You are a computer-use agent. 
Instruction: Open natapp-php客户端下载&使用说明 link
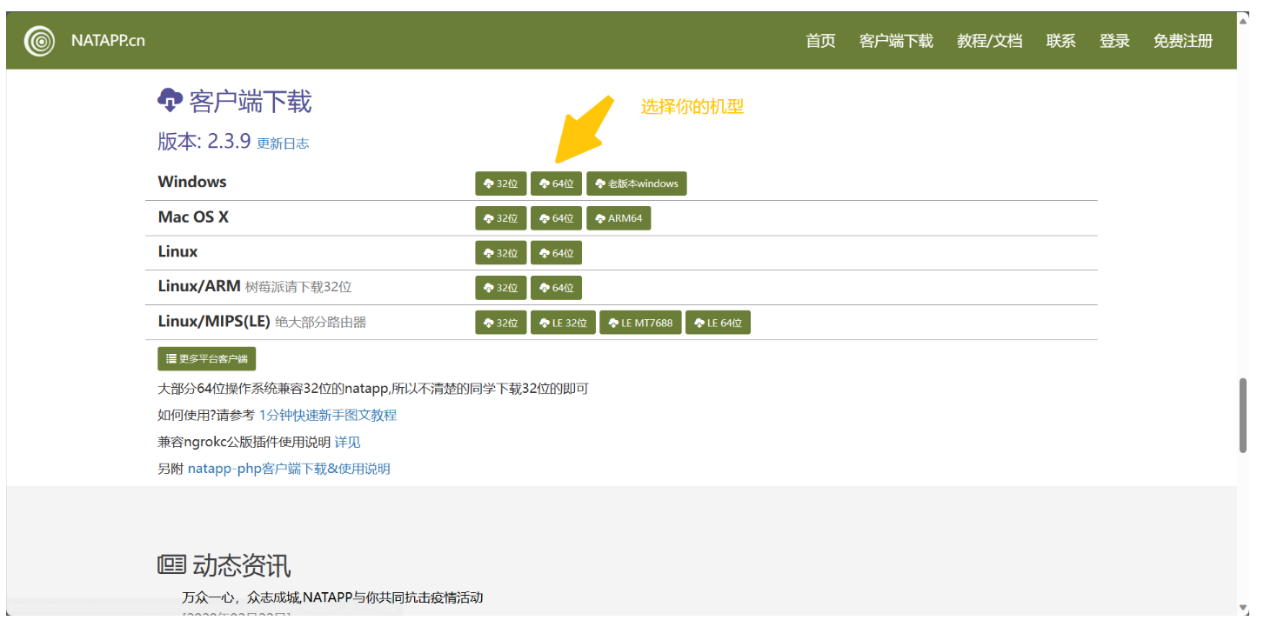[x=289, y=469]
